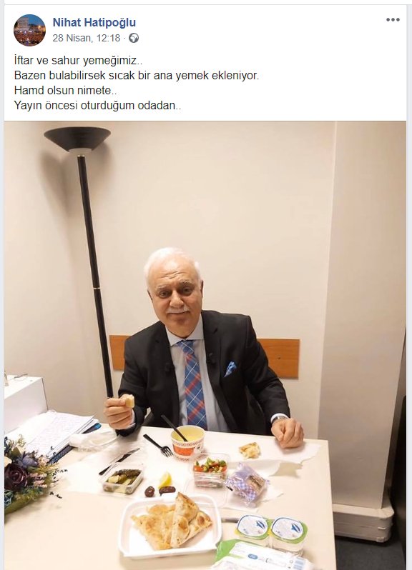The height and width of the screenshot is (570, 412).
Task: Open the three-dot post options menu
Action: pyautogui.click(x=393, y=20)
